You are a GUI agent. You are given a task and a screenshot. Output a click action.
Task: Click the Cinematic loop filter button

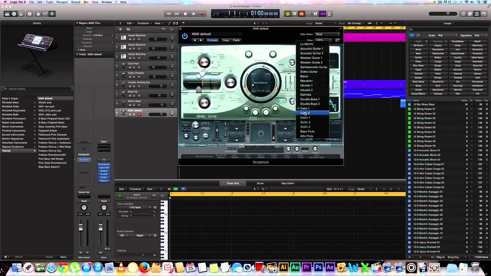pos(477,53)
